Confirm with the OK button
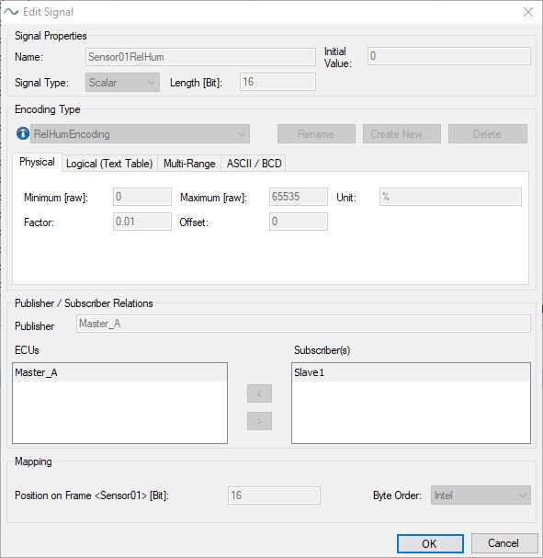543x558 pixels. point(430,543)
